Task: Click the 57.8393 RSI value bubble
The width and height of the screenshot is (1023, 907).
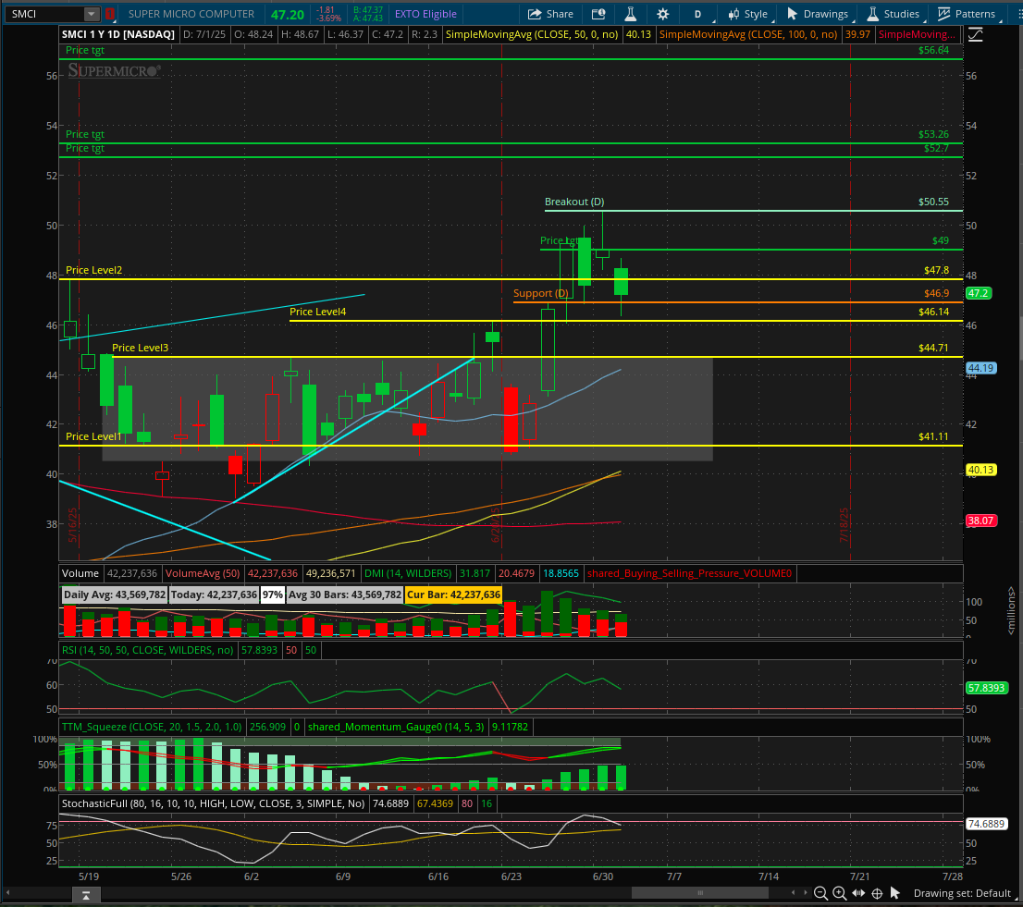Action: click(986, 688)
